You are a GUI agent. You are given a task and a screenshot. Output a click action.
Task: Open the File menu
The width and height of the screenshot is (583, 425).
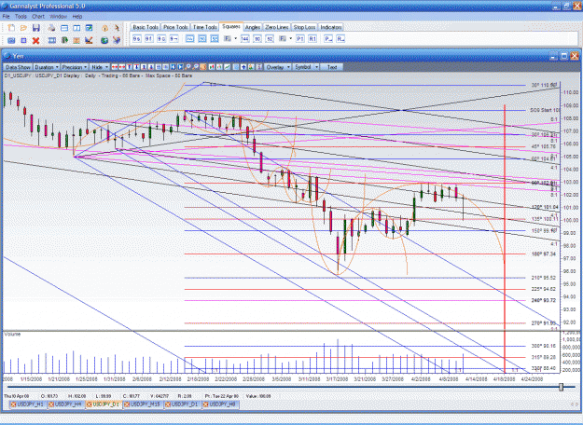6,17
